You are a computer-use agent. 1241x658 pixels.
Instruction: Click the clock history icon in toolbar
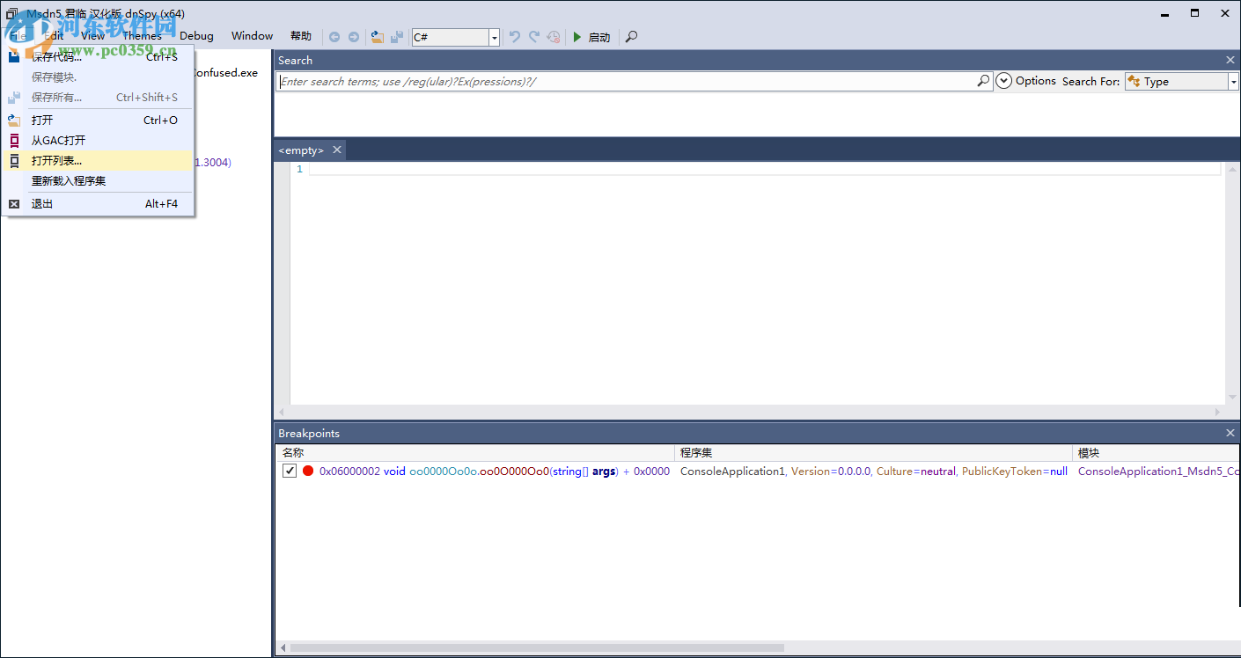click(x=554, y=37)
